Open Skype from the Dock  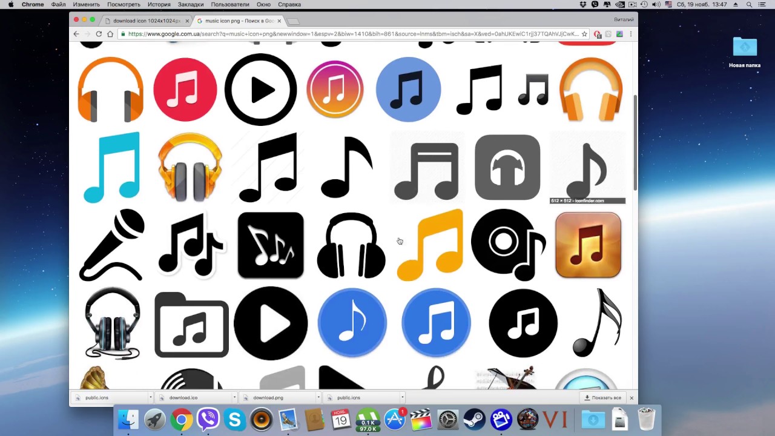point(235,420)
